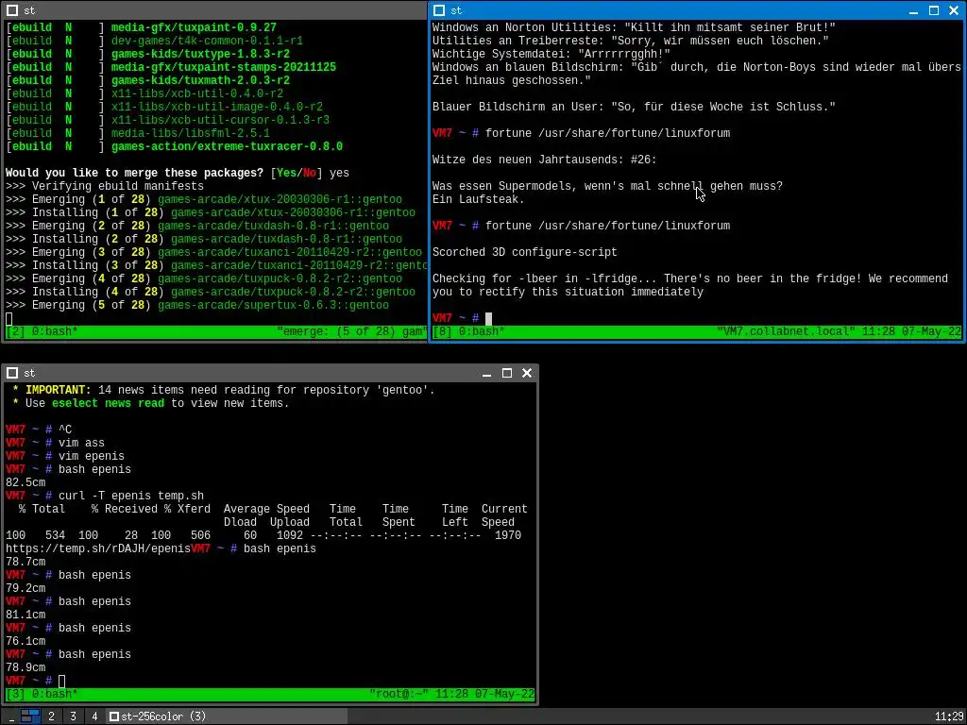Image resolution: width=967 pixels, height=725 pixels.
Task: Click the window icon of the bottom st terminal
Action: pyautogui.click(x=12, y=373)
